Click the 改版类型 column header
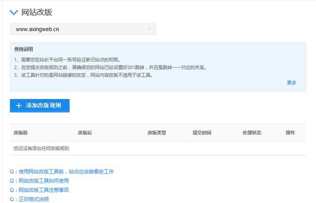The height and width of the screenshot is (203, 316). pos(157,133)
